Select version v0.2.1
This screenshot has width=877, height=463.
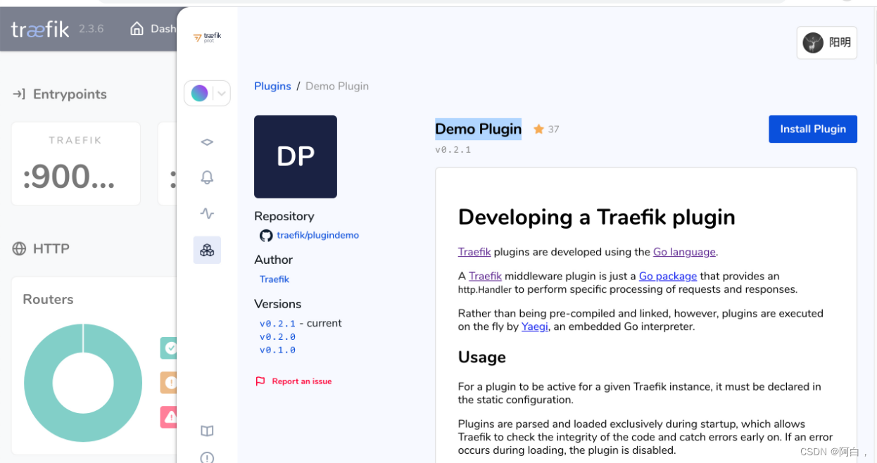tap(277, 324)
